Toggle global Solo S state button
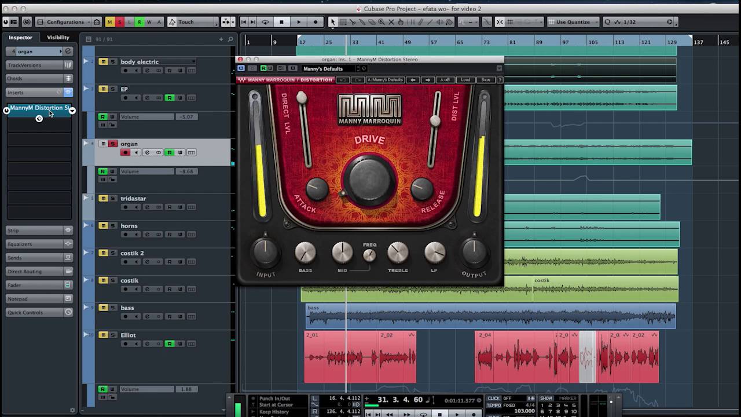 [120, 22]
